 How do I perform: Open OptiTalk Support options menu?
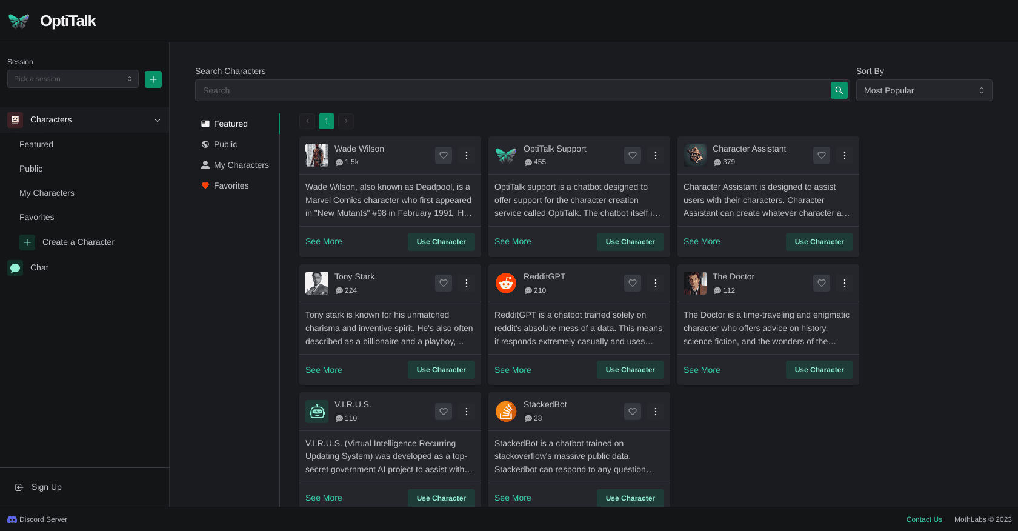(656, 155)
